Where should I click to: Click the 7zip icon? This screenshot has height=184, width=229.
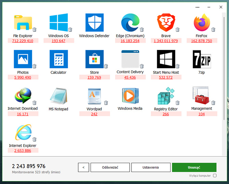pyautogui.click(x=202, y=59)
